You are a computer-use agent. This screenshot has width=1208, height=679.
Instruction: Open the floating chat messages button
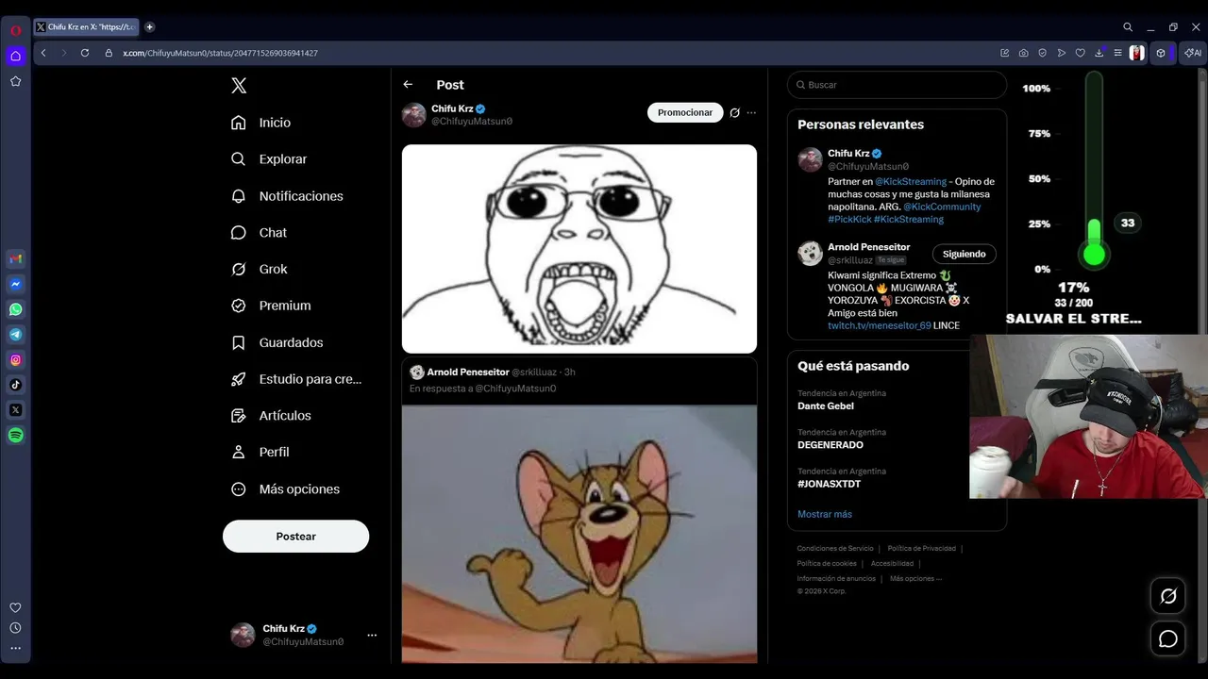click(1168, 638)
